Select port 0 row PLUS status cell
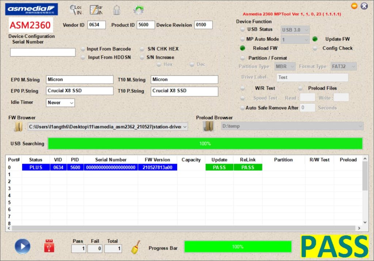This screenshot has height=261, width=374. [36, 167]
